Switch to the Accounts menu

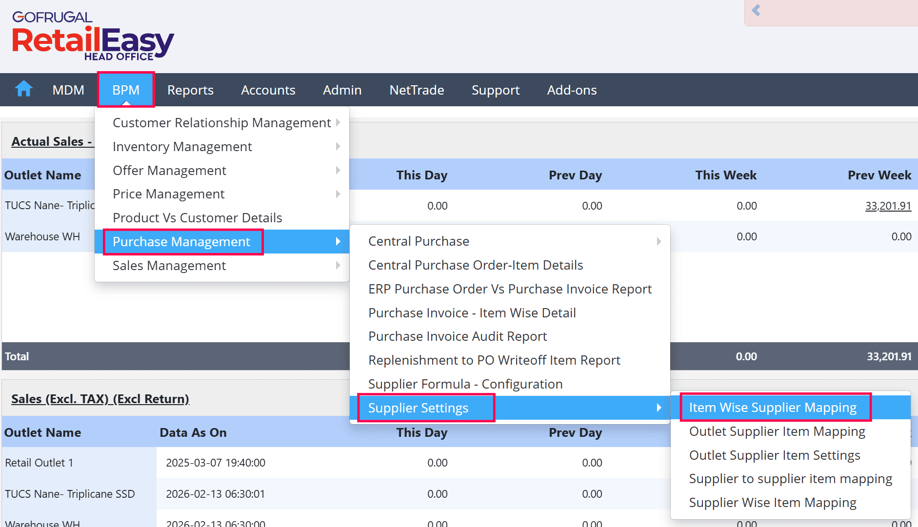pyautogui.click(x=268, y=90)
